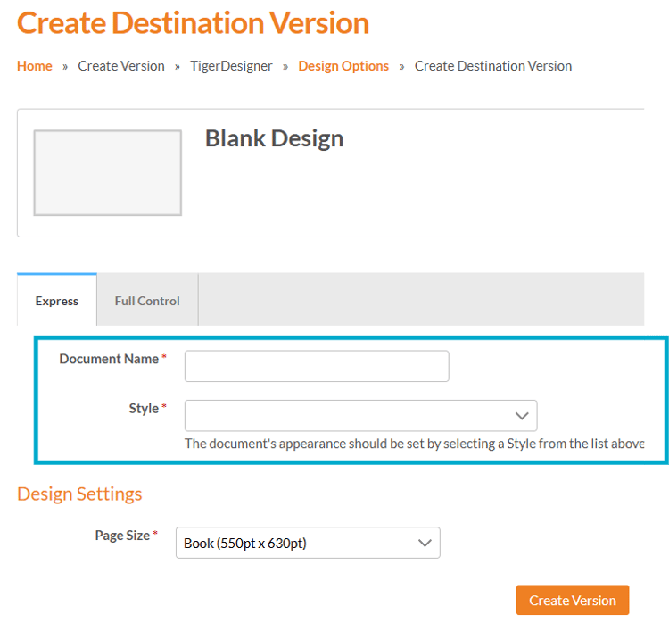
Task: Click the Page Size label
Action: tap(122, 536)
